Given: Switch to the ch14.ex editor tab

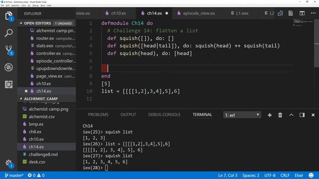Looking at the screenshot, I should 154,13.
